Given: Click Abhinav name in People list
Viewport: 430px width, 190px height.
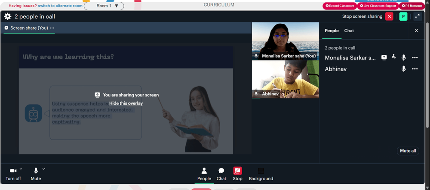Looking at the screenshot, I should click(x=336, y=69).
